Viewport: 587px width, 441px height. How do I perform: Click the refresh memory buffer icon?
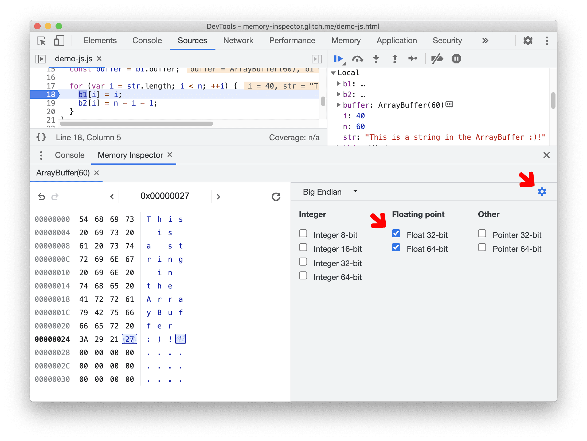pos(276,196)
